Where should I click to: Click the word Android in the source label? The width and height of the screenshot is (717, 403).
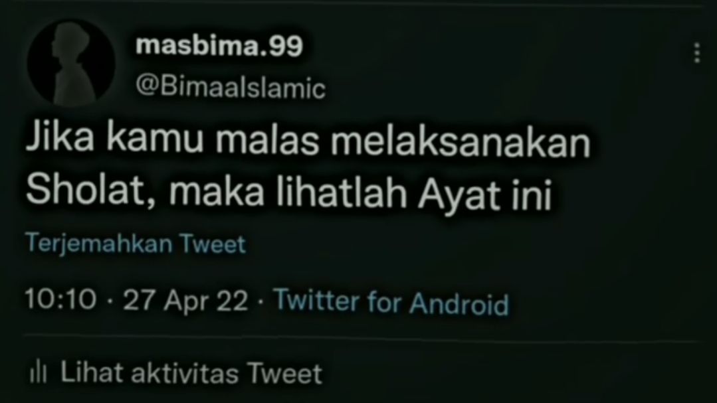(x=459, y=303)
